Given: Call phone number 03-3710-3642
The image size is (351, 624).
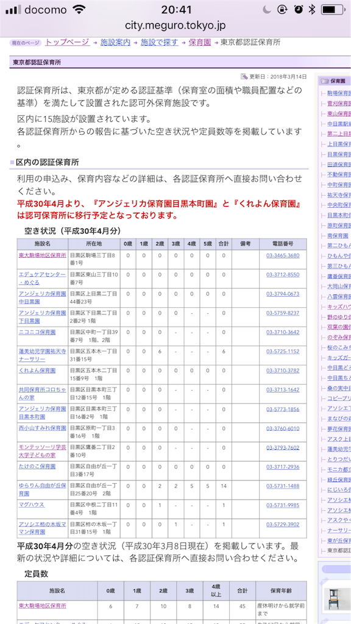Looking at the screenshot, I should coord(283,332).
